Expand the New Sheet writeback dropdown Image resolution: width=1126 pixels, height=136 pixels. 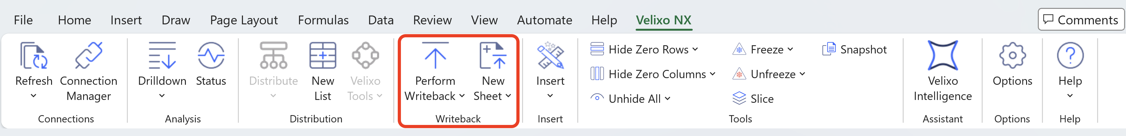tap(508, 96)
